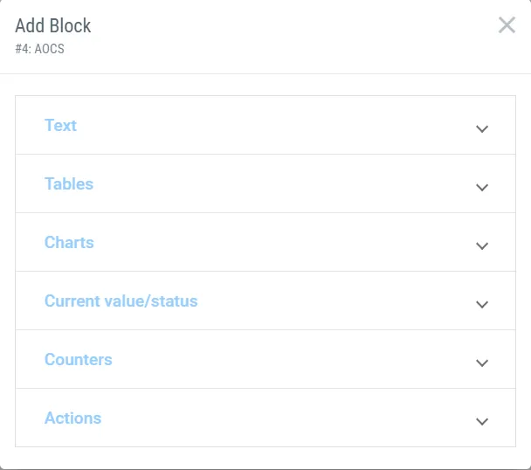Open the Tables category label
This screenshot has width=531, height=470.
(69, 183)
